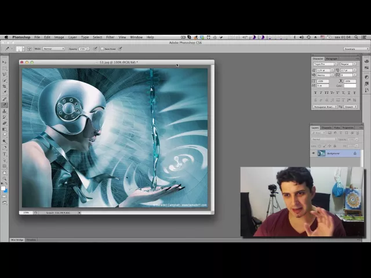Click the background color swatch
The width and height of the screenshot is (371, 278).
point(6,191)
